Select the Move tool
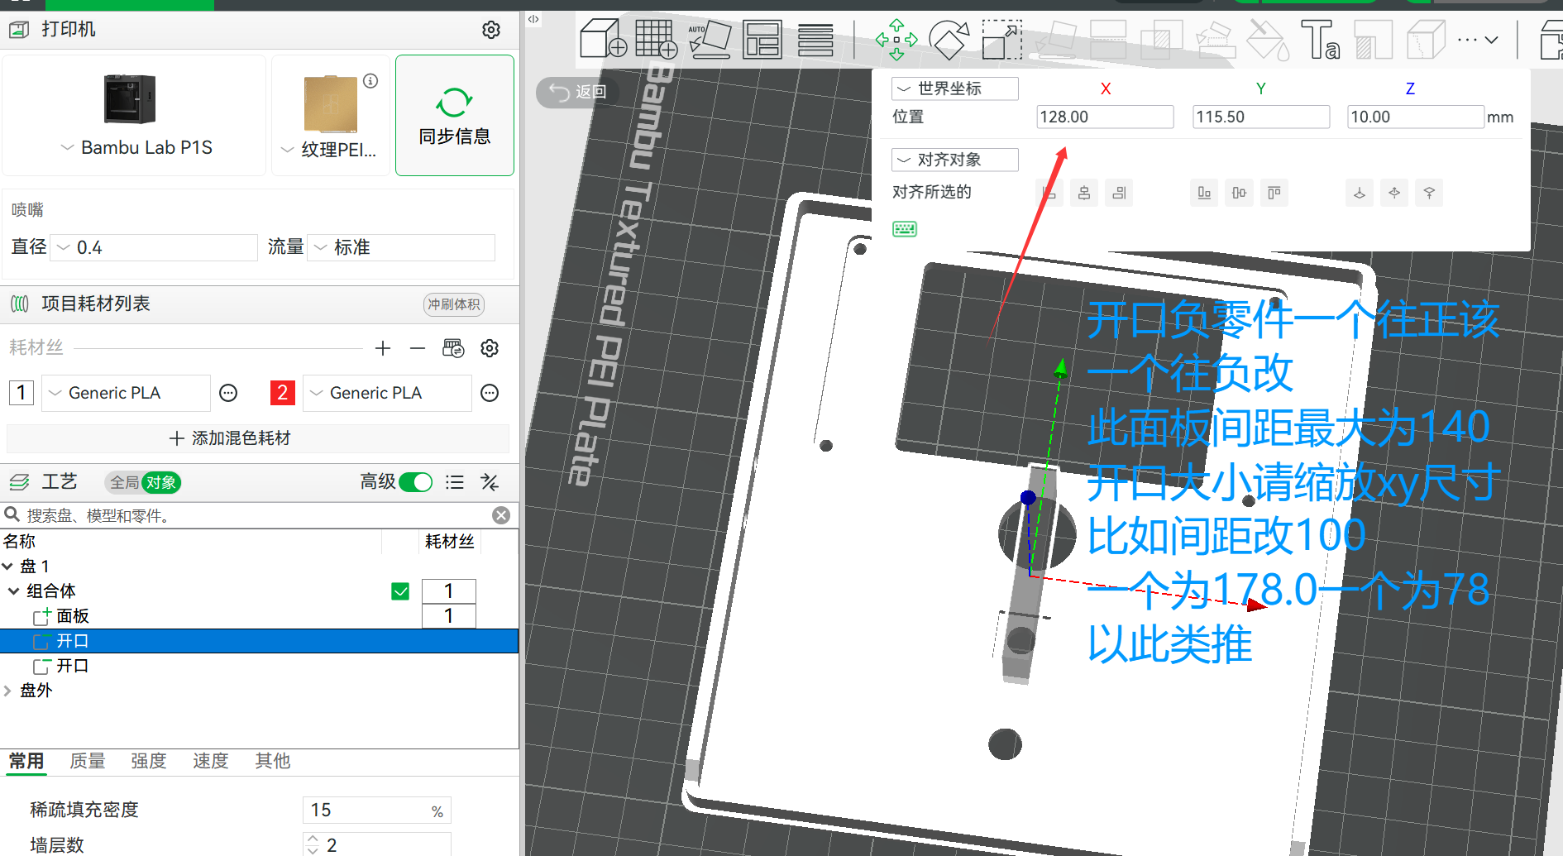Screen dimensions: 1563x856 896,40
